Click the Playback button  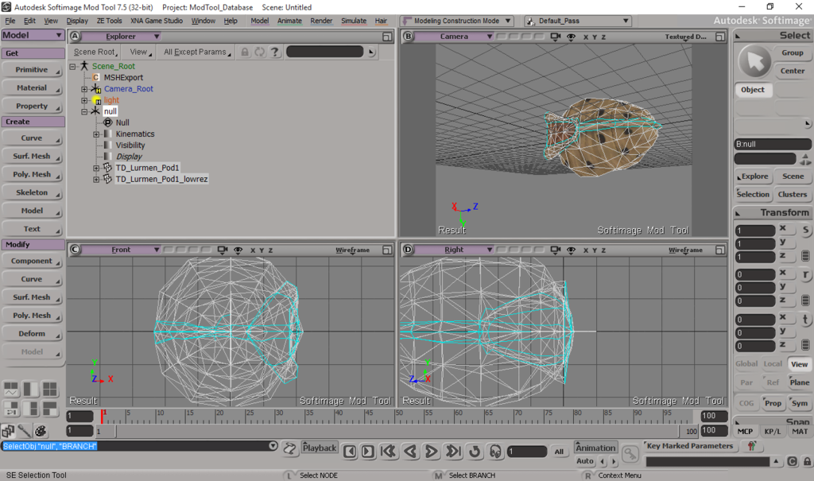tap(320, 448)
